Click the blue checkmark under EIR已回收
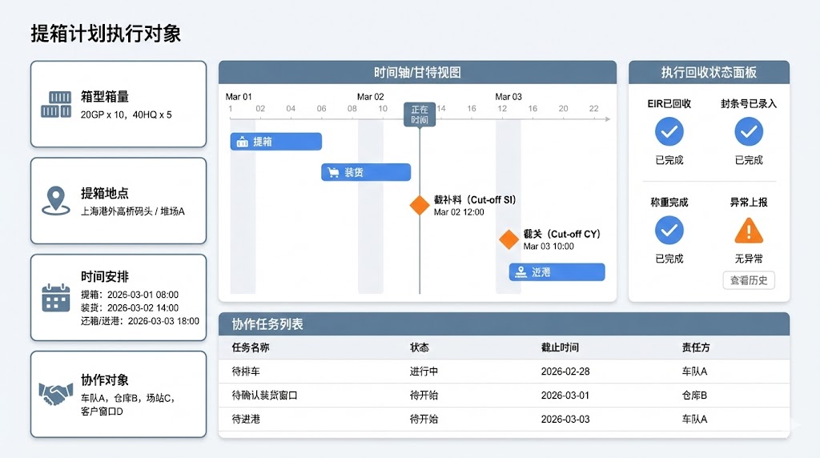The width and height of the screenshot is (820, 458). (669, 132)
